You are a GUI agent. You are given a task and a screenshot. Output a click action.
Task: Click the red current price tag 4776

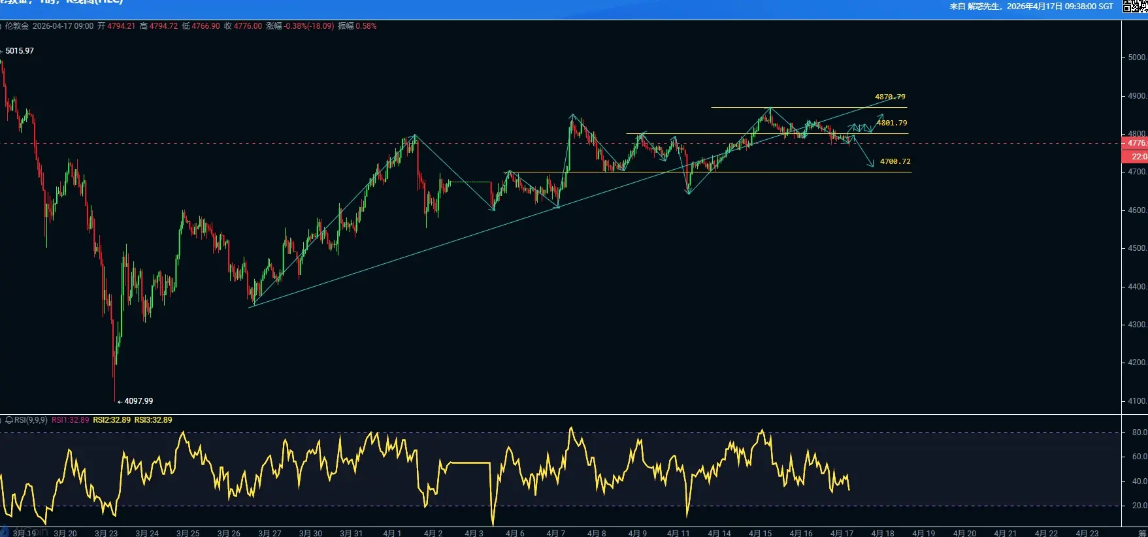pyautogui.click(x=1135, y=143)
